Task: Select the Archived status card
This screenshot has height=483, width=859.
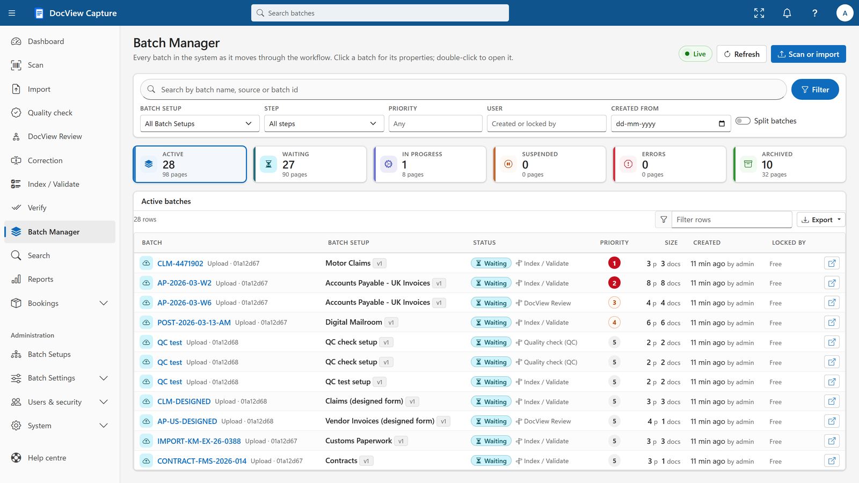Action: tap(790, 164)
